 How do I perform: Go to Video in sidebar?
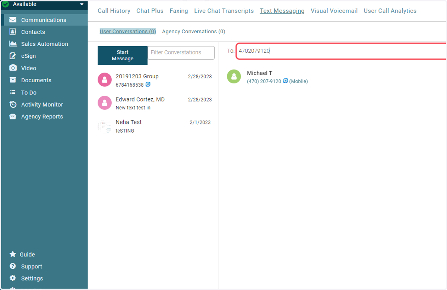click(x=29, y=68)
